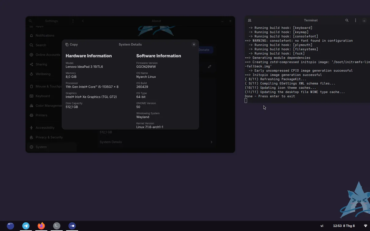Click memory value '8,0 GiB'

tap(71, 77)
